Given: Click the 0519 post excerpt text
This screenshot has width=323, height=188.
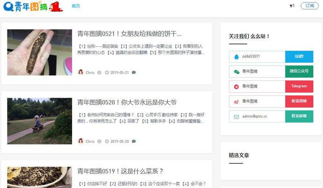Looking at the screenshot, I should coord(142,184).
